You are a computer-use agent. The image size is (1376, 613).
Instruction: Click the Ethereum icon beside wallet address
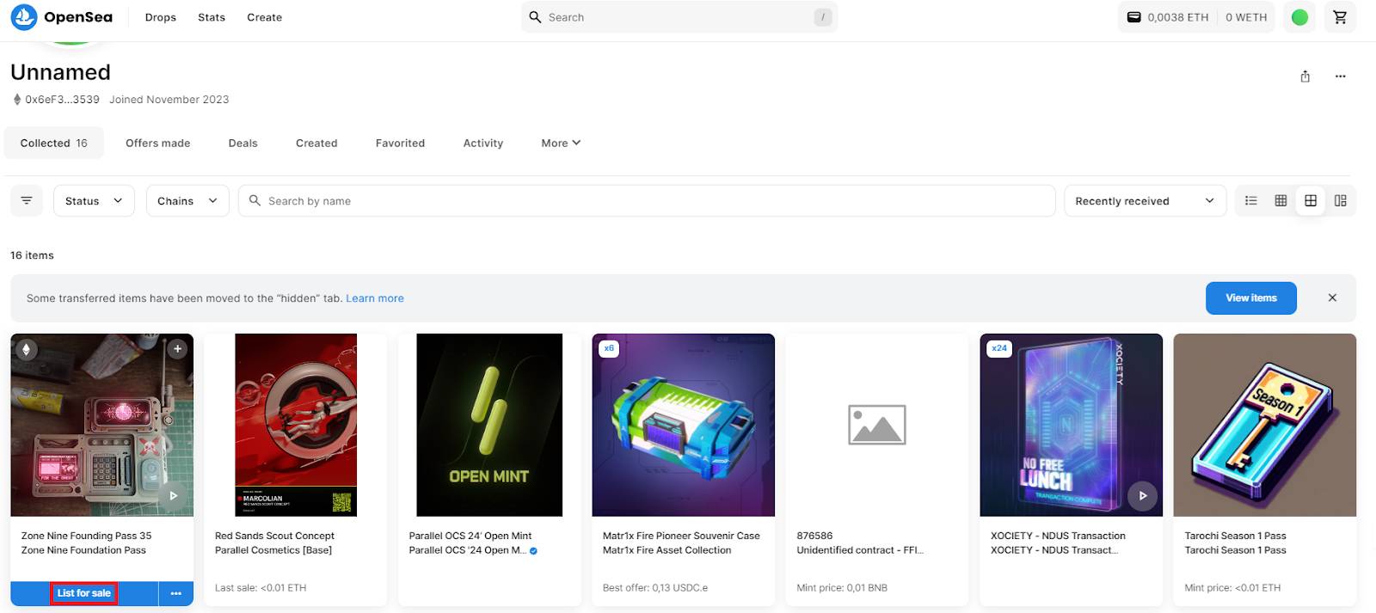(16, 100)
